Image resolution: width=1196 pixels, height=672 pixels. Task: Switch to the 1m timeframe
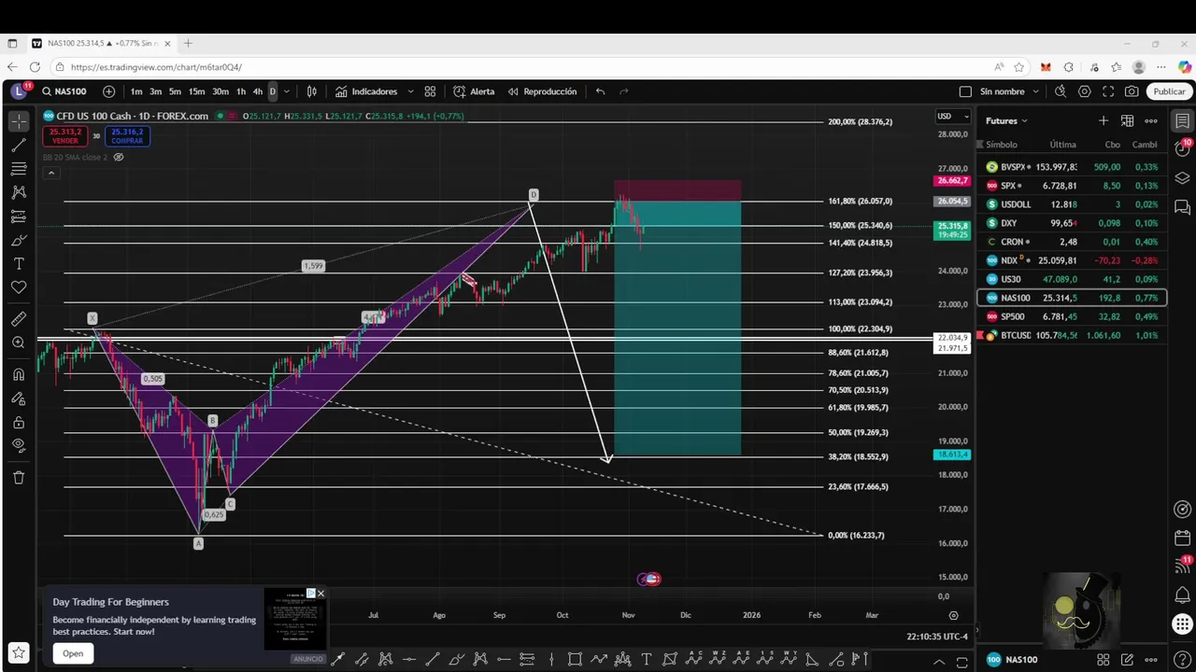click(x=136, y=91)
